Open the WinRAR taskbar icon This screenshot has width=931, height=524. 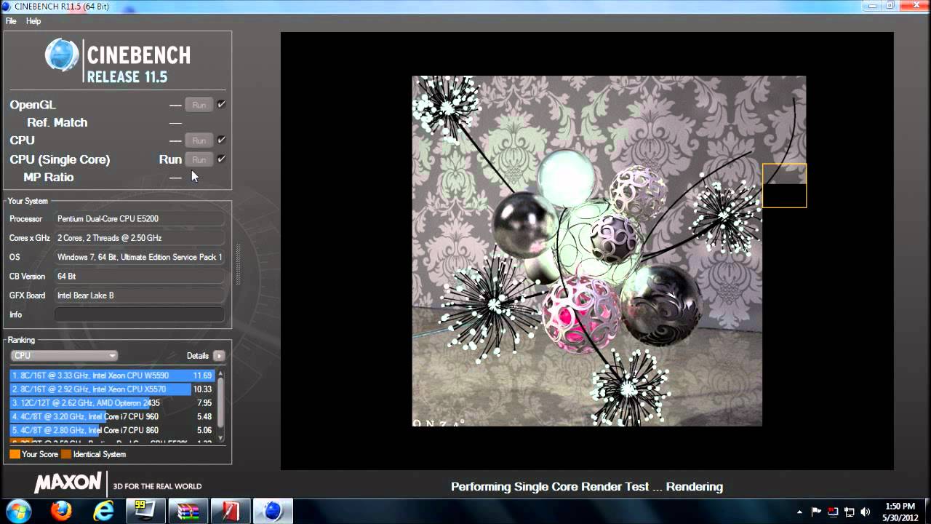[188, 511]
